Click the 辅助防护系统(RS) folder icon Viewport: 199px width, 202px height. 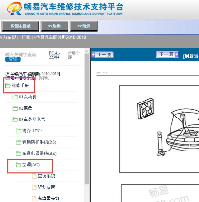18,142
